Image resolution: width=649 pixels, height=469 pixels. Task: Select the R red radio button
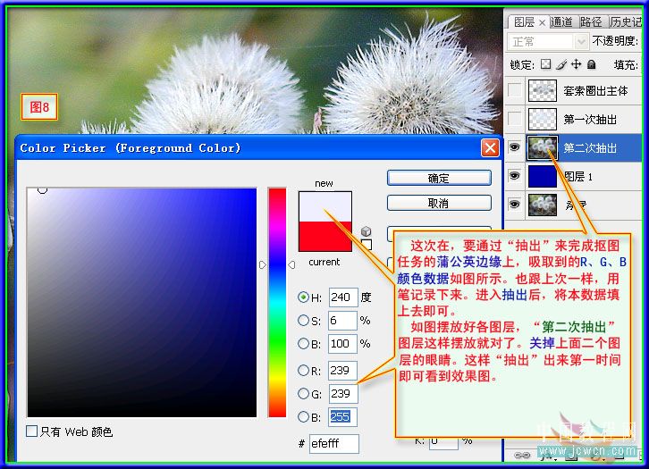pyautogui.click(x=303, y=370)
